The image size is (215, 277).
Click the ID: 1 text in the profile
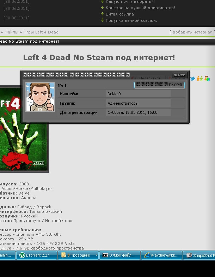[x=62, y=86]
